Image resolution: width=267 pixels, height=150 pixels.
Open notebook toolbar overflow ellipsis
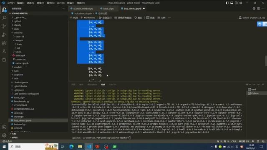click(x=169, y=17)
